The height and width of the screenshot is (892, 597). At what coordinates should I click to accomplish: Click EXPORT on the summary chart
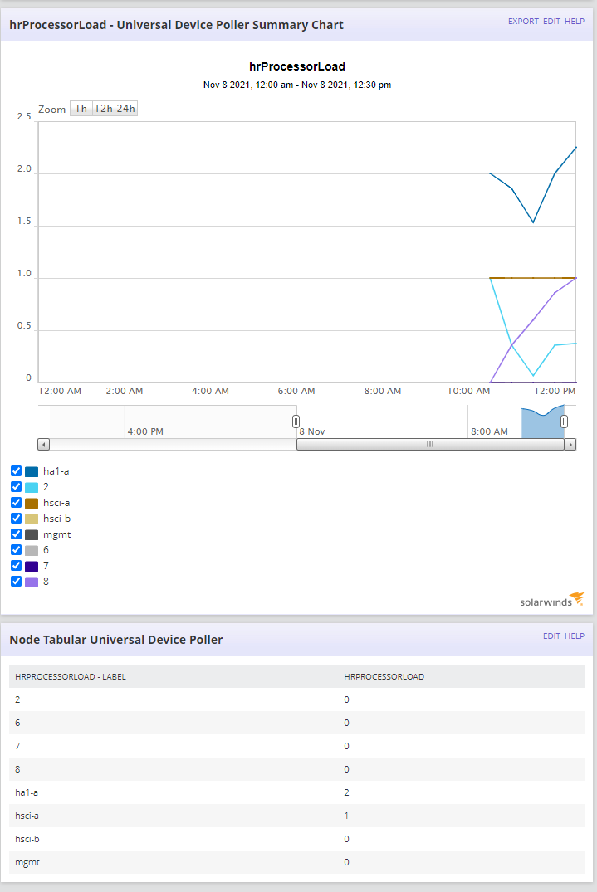[x=523, y=21]
